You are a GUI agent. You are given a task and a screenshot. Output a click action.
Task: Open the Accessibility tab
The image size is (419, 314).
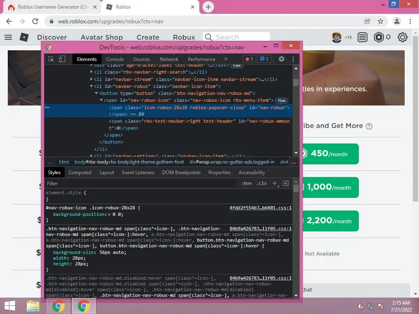[252, 173]
